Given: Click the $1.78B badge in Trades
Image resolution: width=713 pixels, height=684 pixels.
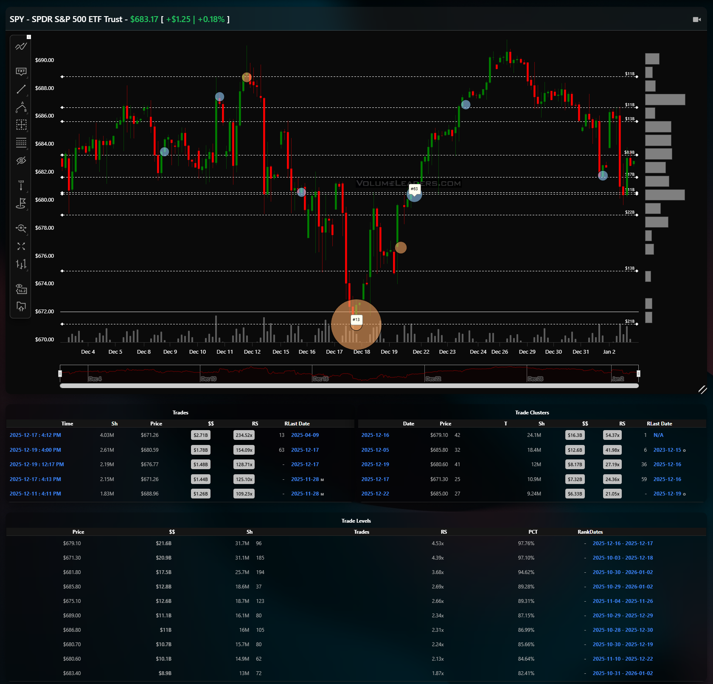Looking at the screenshot, I should (x=200, y=450).
